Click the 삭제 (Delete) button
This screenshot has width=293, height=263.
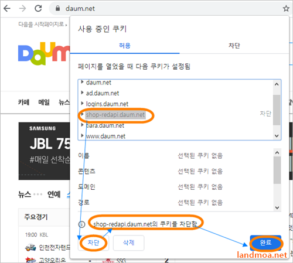click(128, 242)
